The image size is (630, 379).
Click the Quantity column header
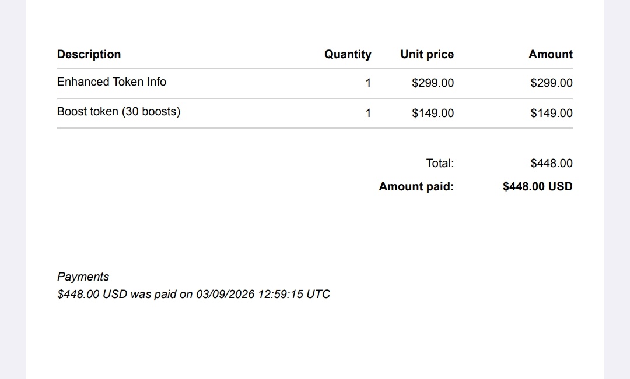coord(348,55)
